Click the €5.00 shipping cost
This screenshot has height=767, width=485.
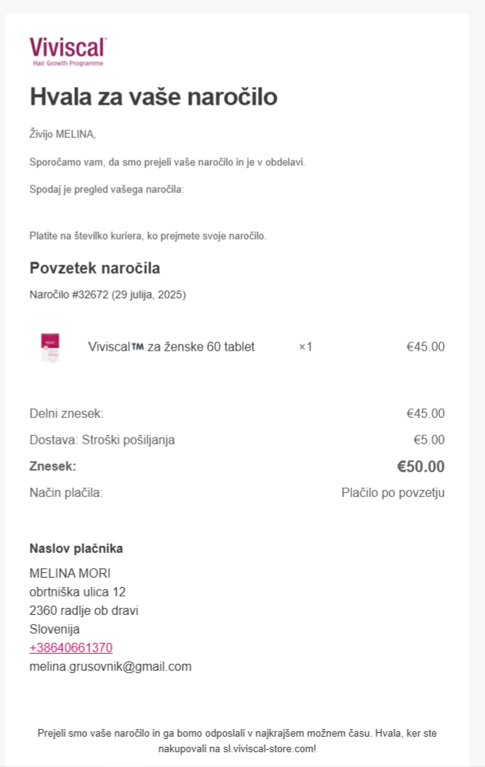pyautogui.click(x=428, y=440)
